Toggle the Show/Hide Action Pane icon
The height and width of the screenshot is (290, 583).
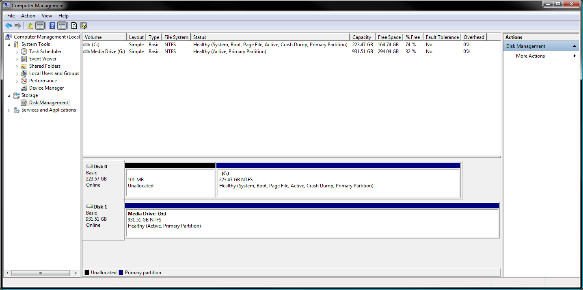coord(62,26)
